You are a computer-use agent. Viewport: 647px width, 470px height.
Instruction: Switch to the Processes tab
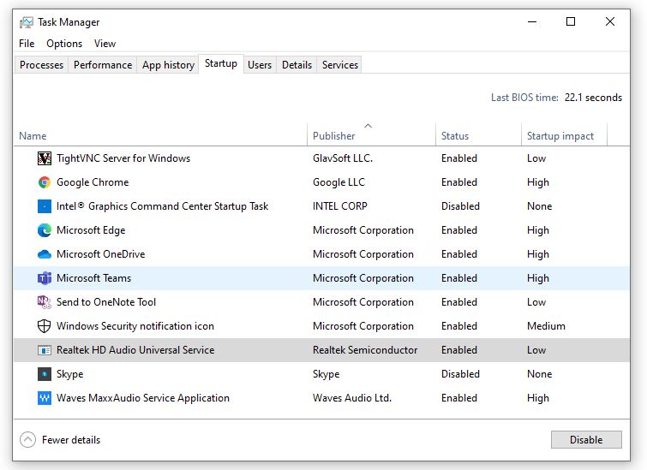click(41, 65)
